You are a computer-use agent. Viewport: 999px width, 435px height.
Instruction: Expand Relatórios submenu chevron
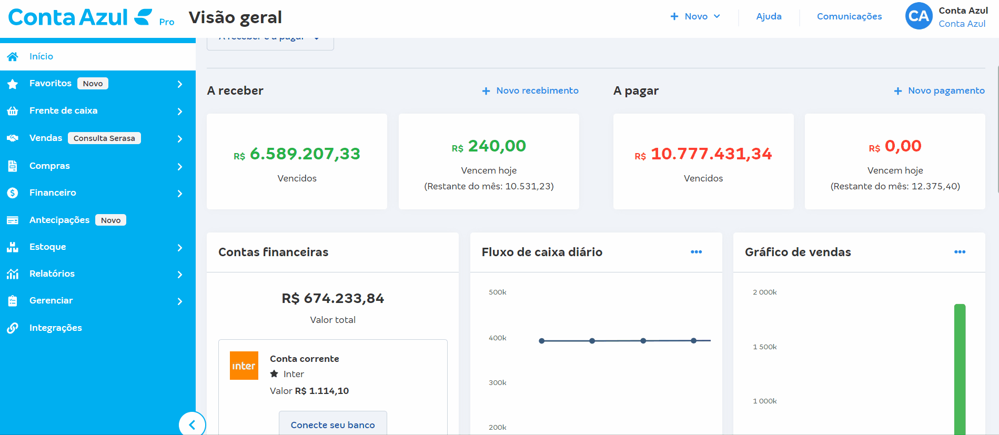(180, 275)
